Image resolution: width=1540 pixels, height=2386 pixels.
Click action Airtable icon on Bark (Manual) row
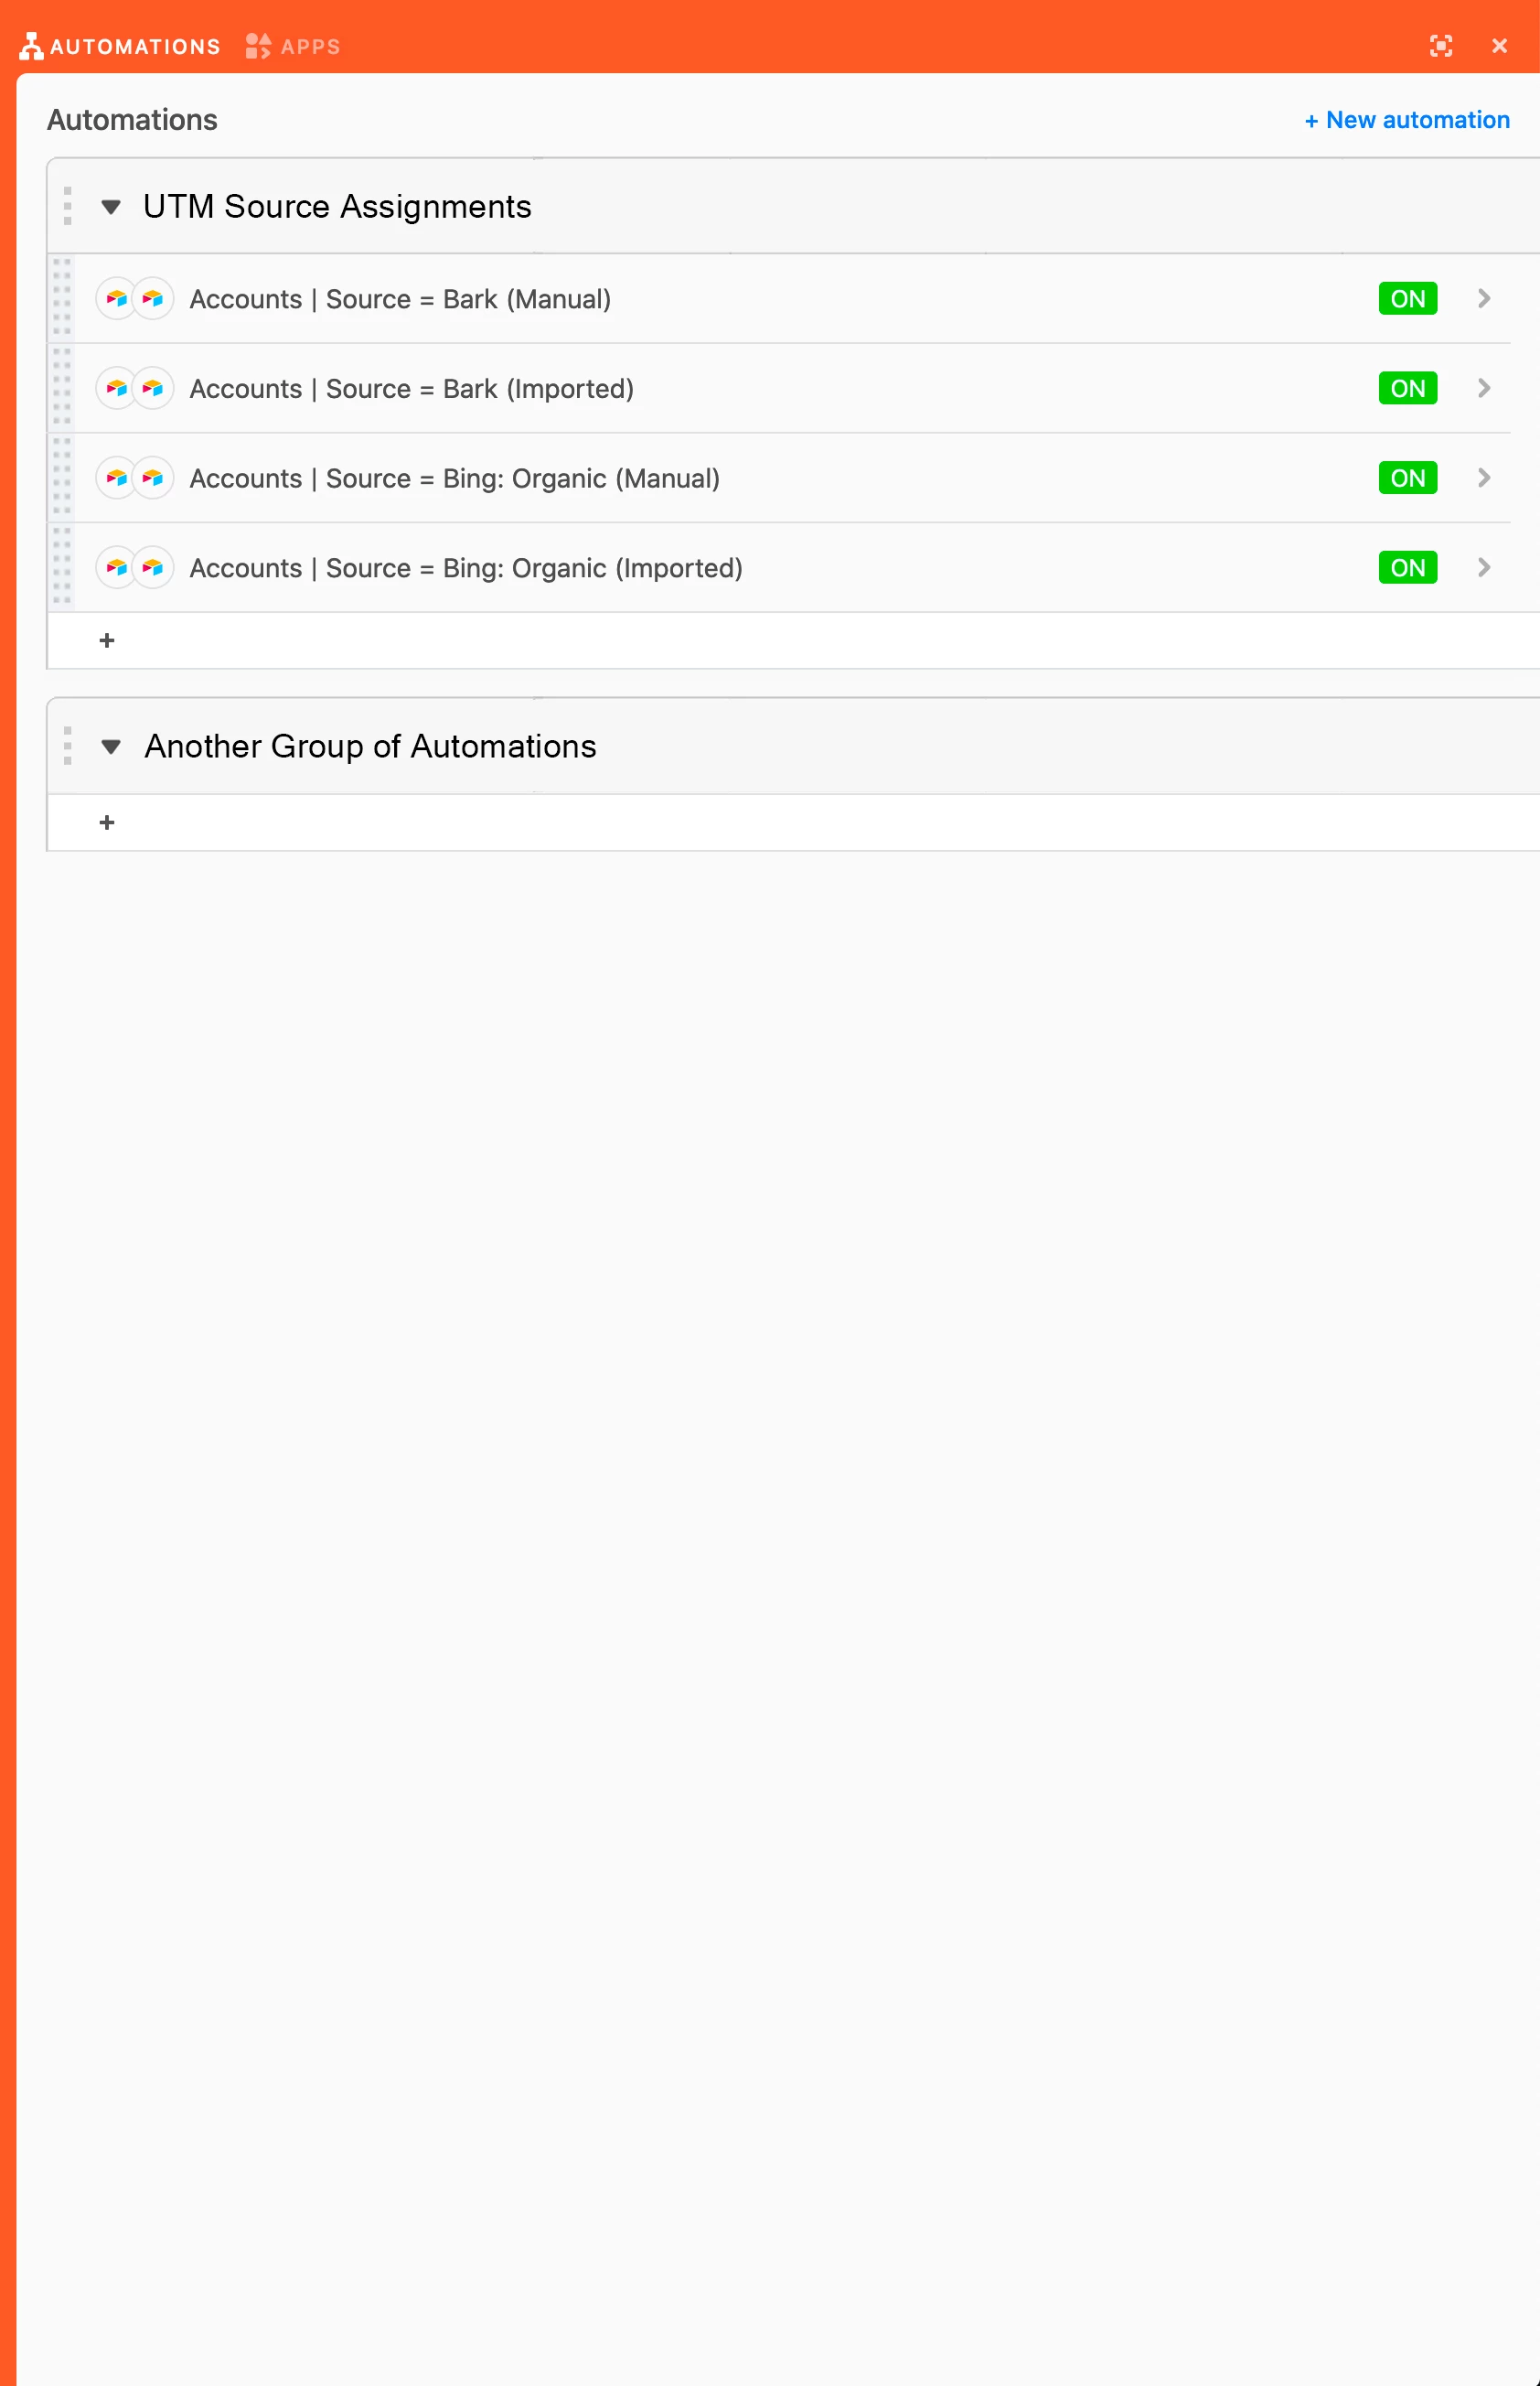(153, 298)
